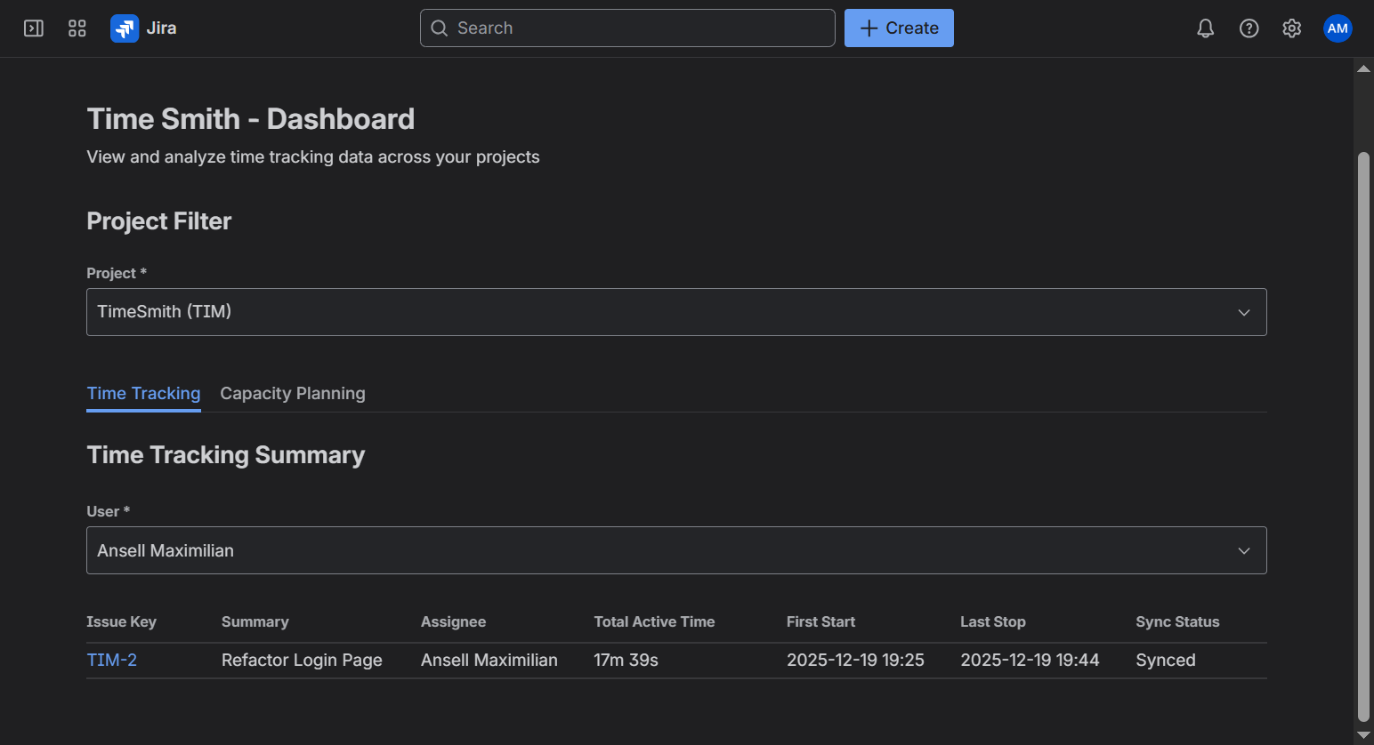Open profile menu via AM avatar
Screen dimensions: 1374x745
[x=1338, y=28]
